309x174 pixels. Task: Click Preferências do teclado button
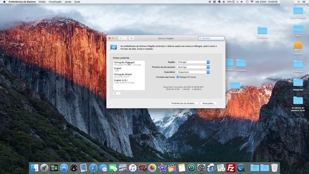point(183,103)
